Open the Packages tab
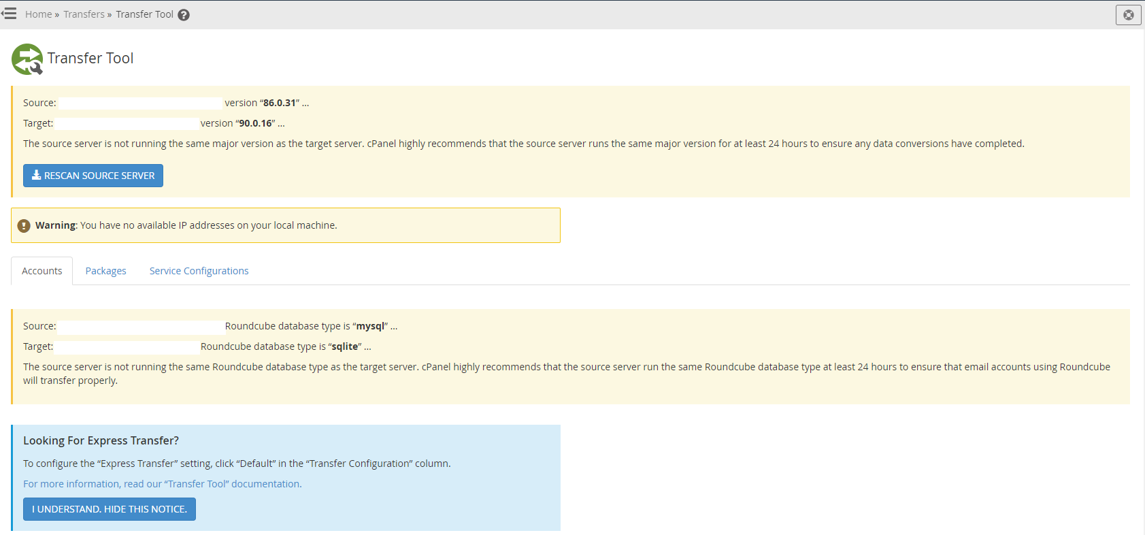This screenshot has height=535, width=1145. (105, 271)
